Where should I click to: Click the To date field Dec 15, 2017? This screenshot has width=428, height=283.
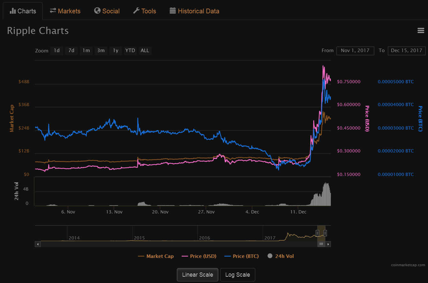click(x=407, y=51)
